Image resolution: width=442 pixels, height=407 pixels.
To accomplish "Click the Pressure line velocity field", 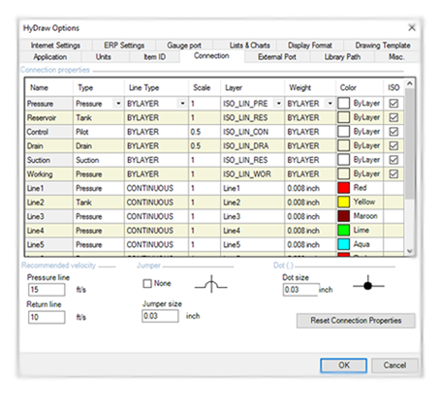I will pyautogui.click(x=47, y=290).
